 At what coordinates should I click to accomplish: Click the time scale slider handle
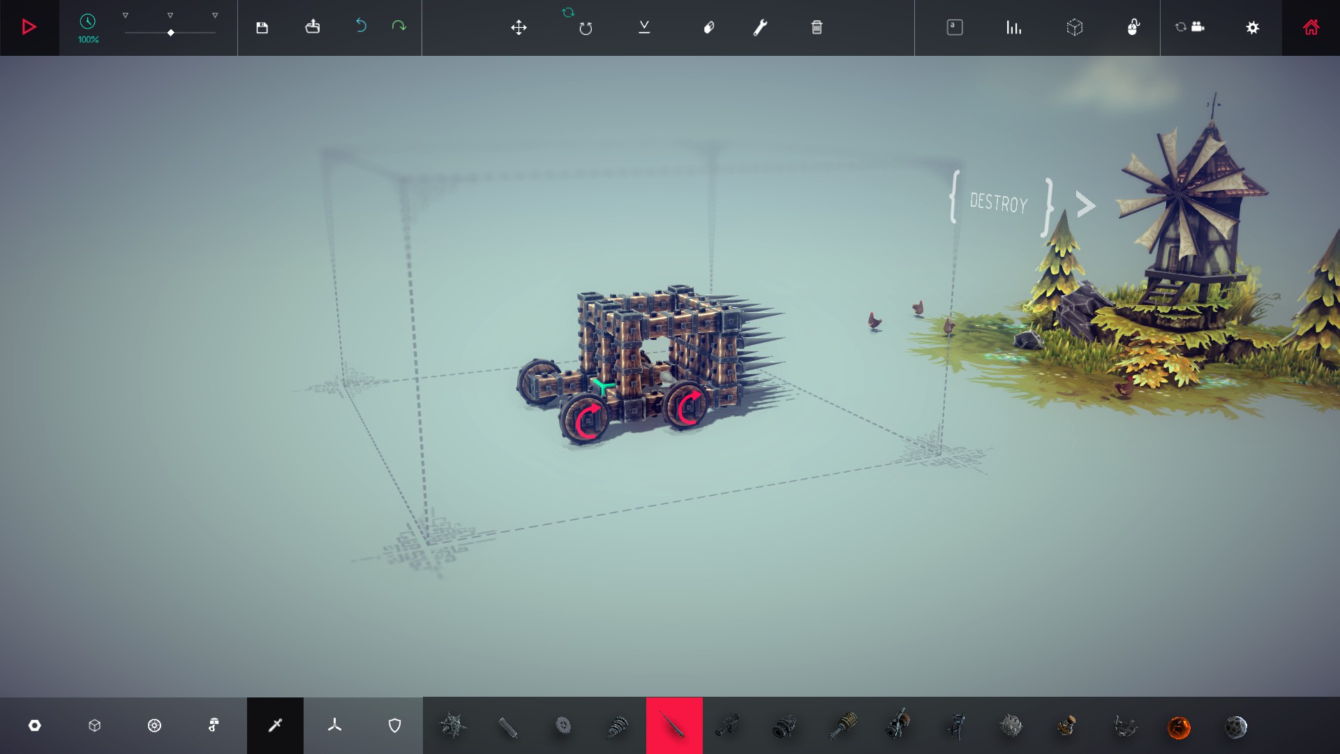[171, 33]
